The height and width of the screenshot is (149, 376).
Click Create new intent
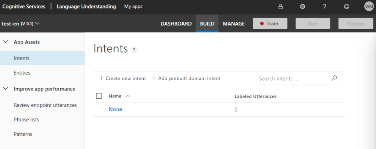(123, 78)
